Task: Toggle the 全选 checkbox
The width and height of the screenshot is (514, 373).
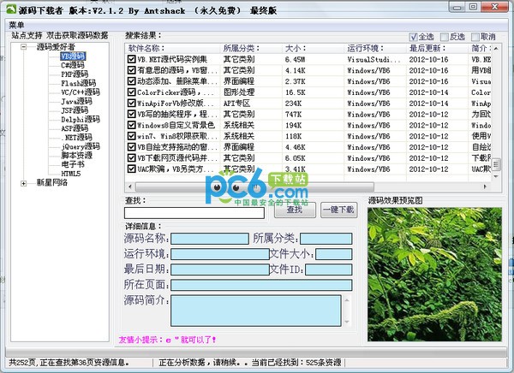Action: (x=414, y=37)
